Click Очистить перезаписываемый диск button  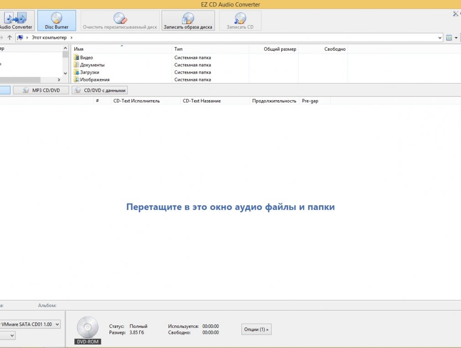120,21
